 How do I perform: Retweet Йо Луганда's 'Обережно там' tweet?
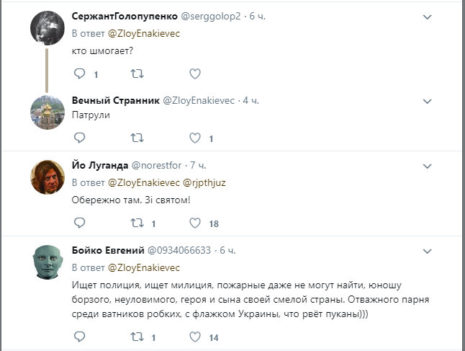click(137, 223)
